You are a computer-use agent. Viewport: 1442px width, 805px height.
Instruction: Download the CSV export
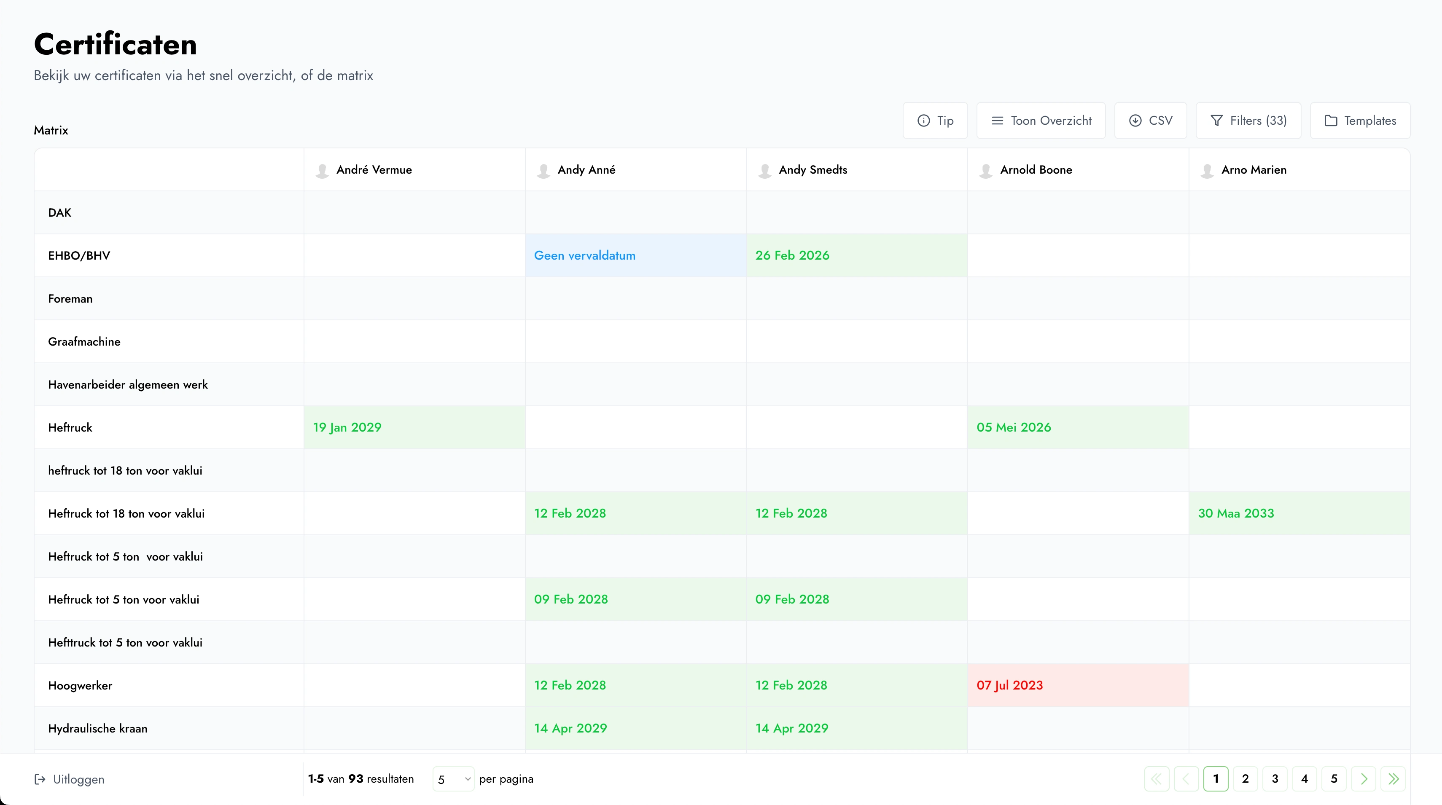(1150, 120)
